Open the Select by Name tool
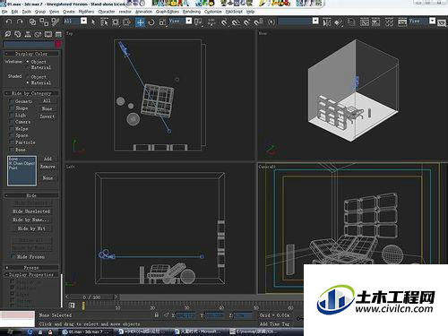 pyautogui.click(x=104, y=22)
